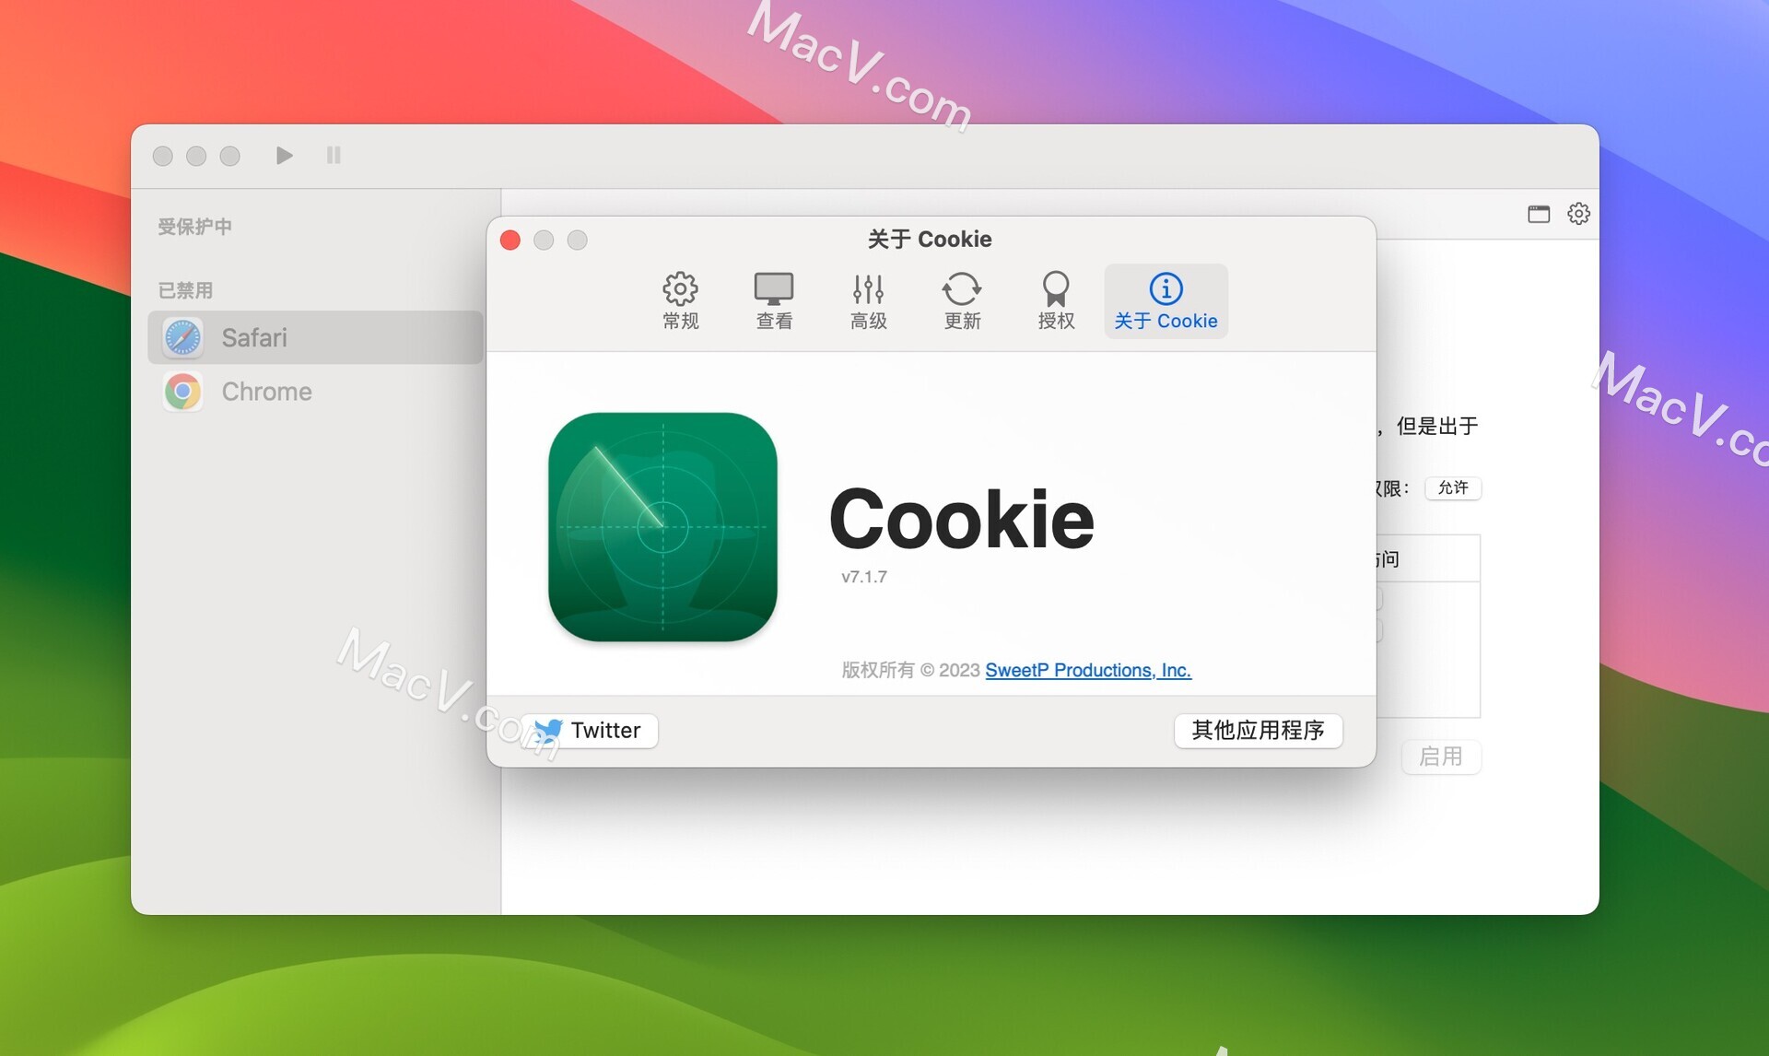This screenshot has height=1056, width=1769.
Task: Toggle sidebar panel view icon
Action: click(1539, 211)
